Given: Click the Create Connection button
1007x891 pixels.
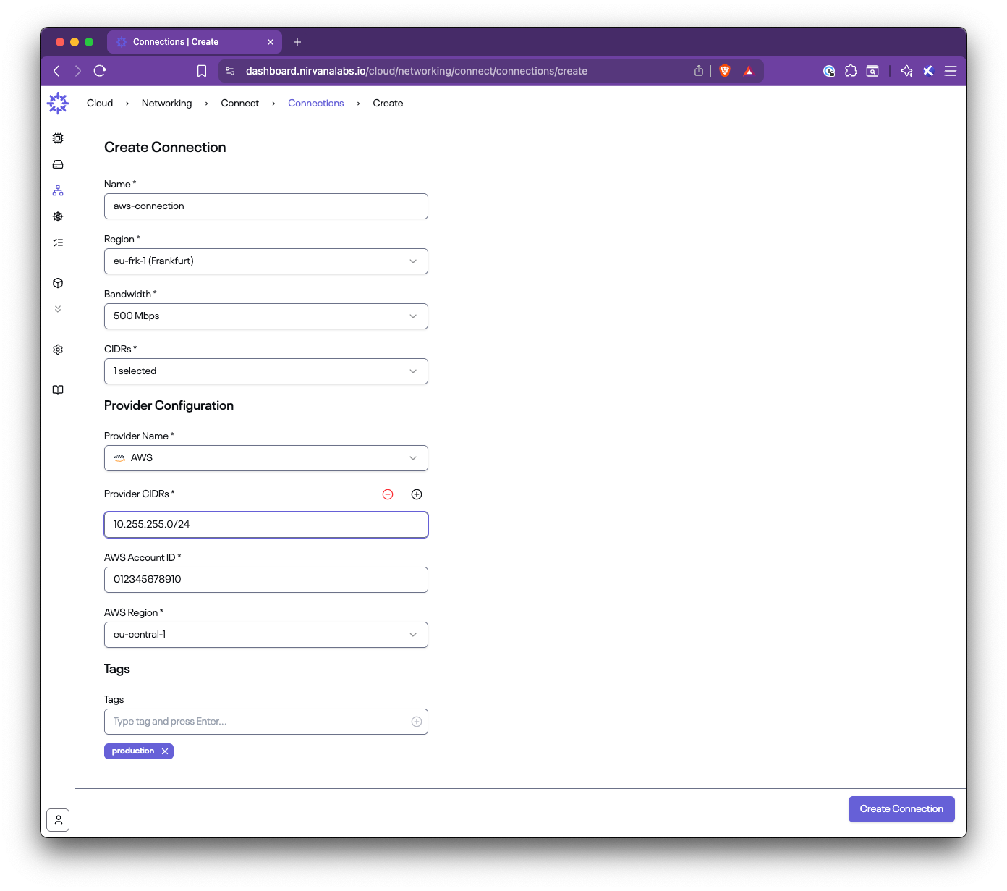Looking at the screenshot, I should [x=901, y=808].
